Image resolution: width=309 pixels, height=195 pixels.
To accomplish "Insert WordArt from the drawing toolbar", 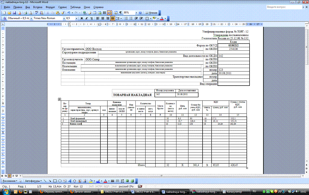I will pos(70,181).
